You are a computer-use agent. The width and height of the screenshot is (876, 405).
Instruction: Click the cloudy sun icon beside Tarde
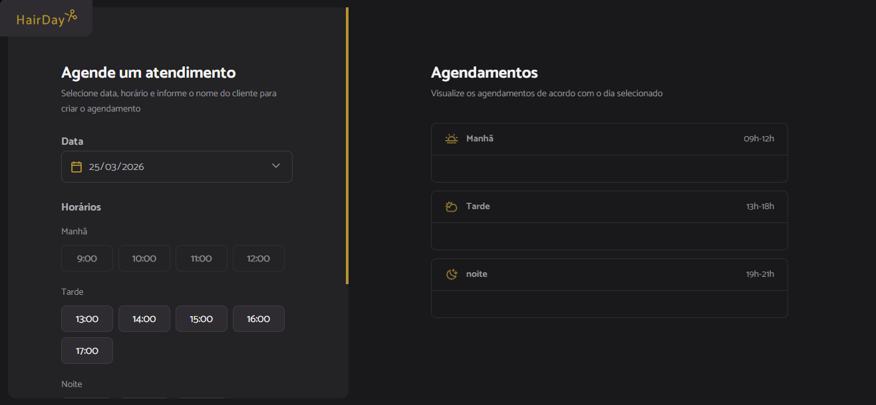point(452,206)
